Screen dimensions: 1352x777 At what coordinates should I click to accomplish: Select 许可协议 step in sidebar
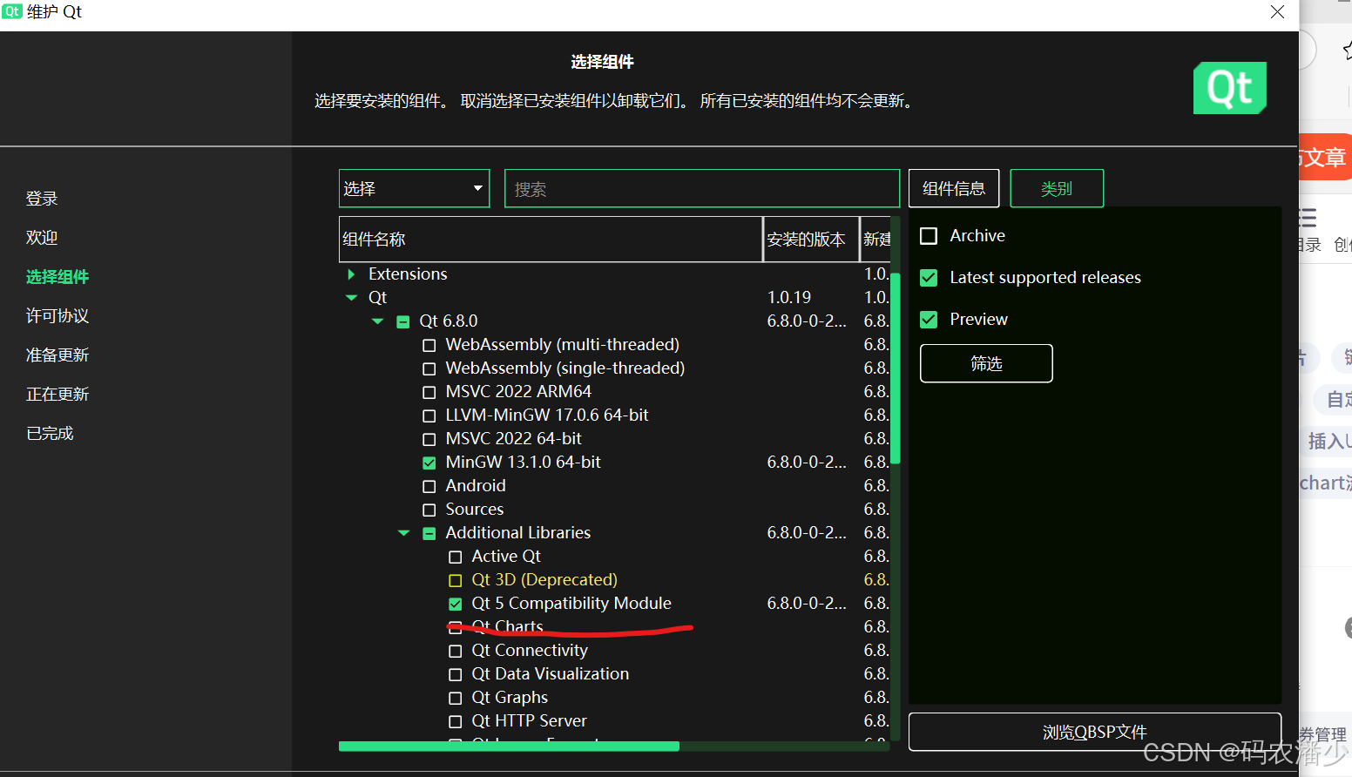point(57,316)
